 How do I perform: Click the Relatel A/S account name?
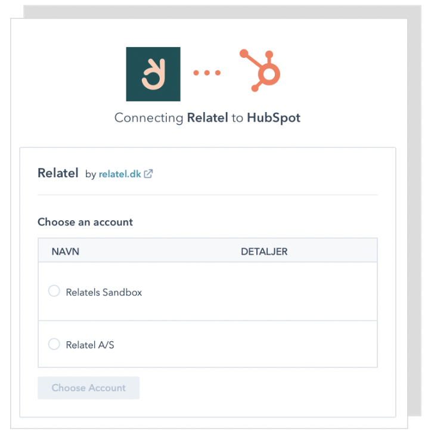coord(90,345)
